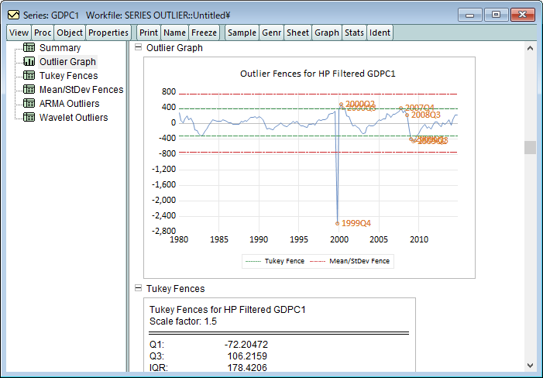This screenshot has height=378, width=543.
Task: Open the Proc menu
Action: pyautogui.click(x=43, y=33)
